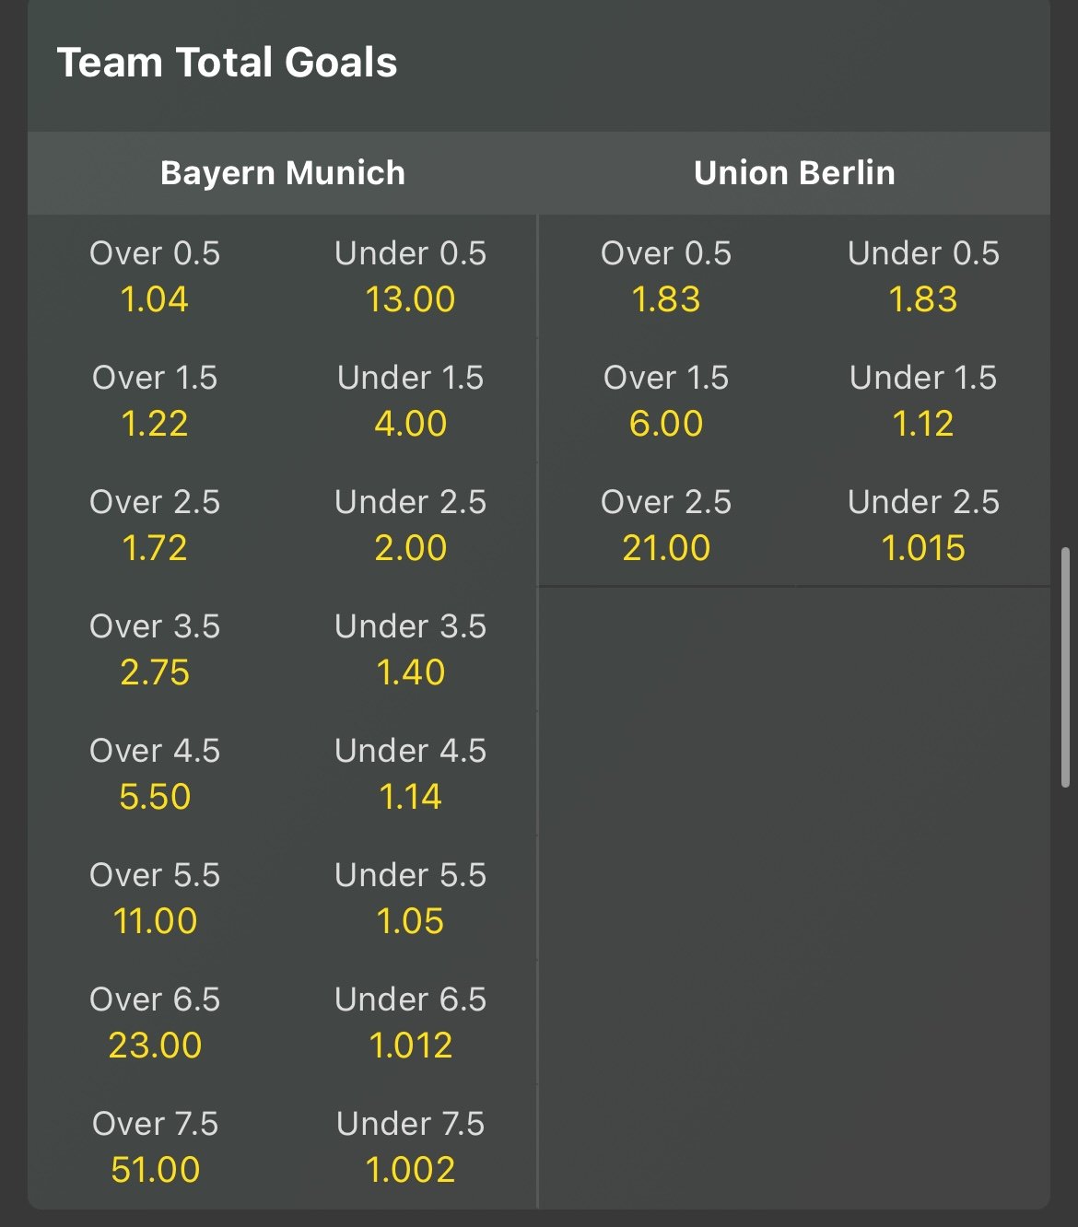The image size is (1078, 1227).
Task: Choose Bayern Munich Under 4.5 at 1.14
Action: pyautogui.click(x=410, y=775)
